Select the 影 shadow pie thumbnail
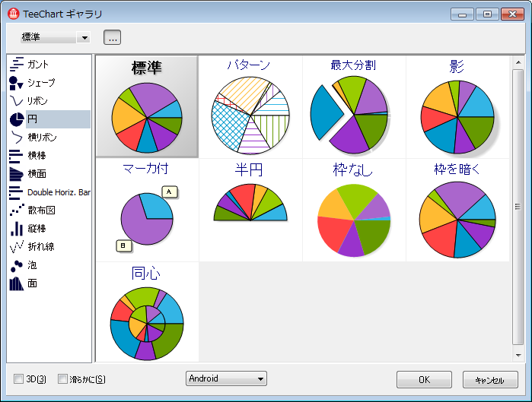 (x=457, y=107)
